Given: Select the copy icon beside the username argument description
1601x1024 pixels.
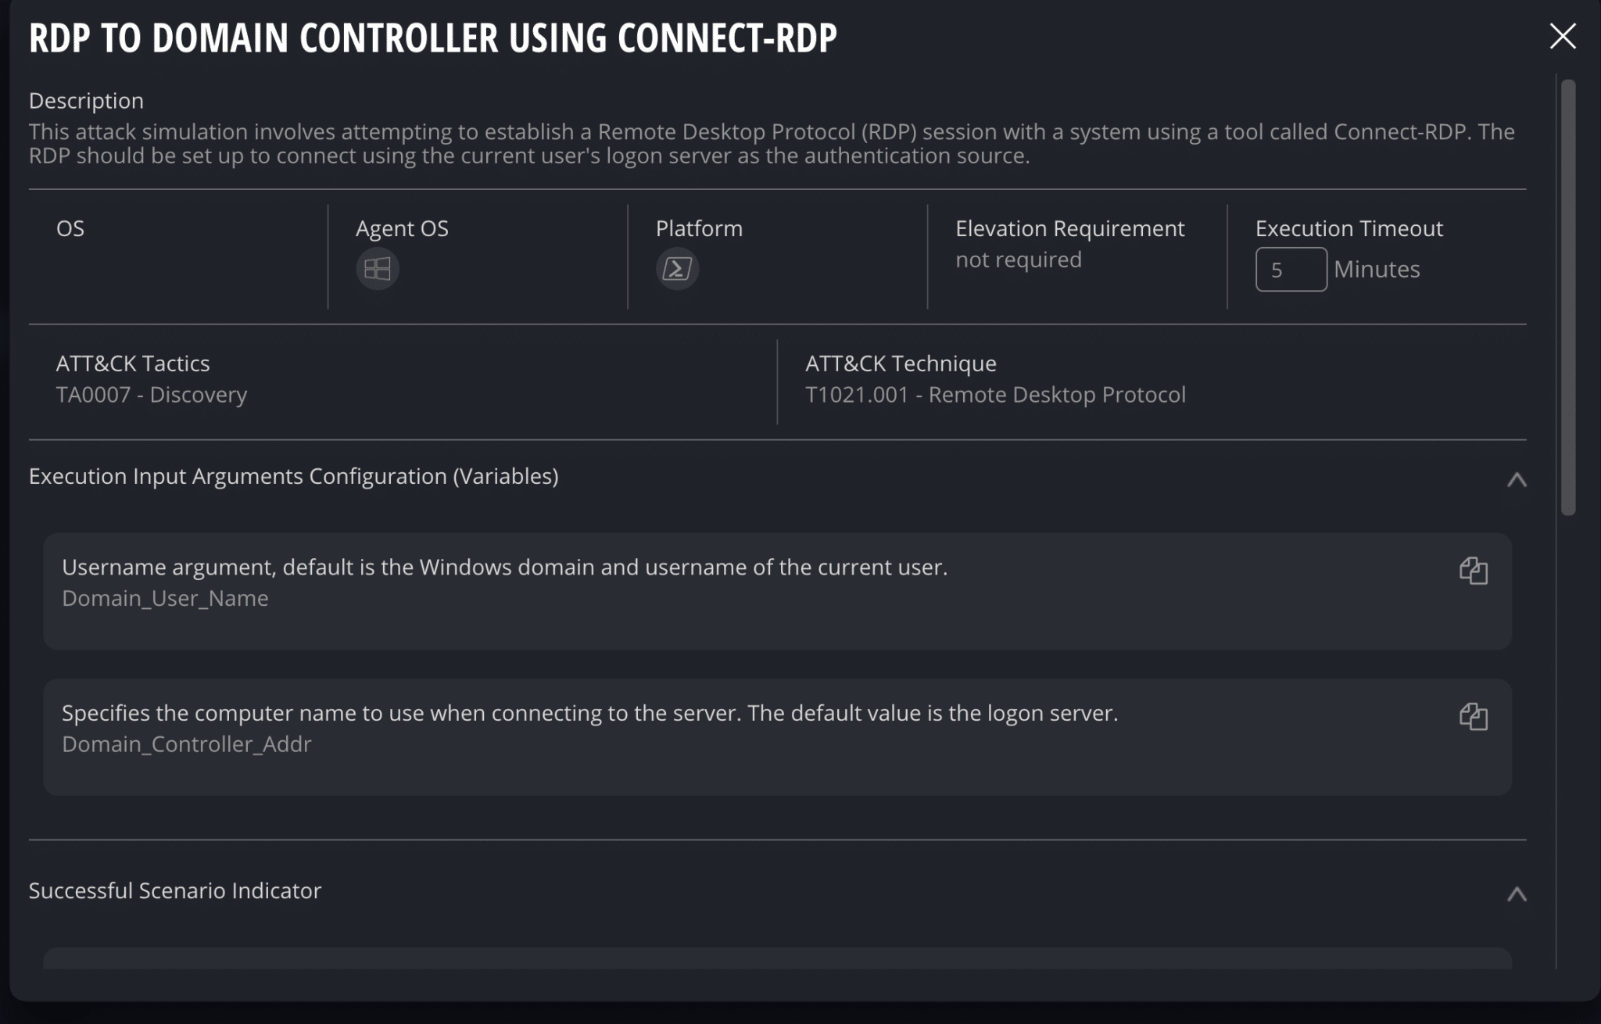Looking at the screenshot, I should 1474,571.
